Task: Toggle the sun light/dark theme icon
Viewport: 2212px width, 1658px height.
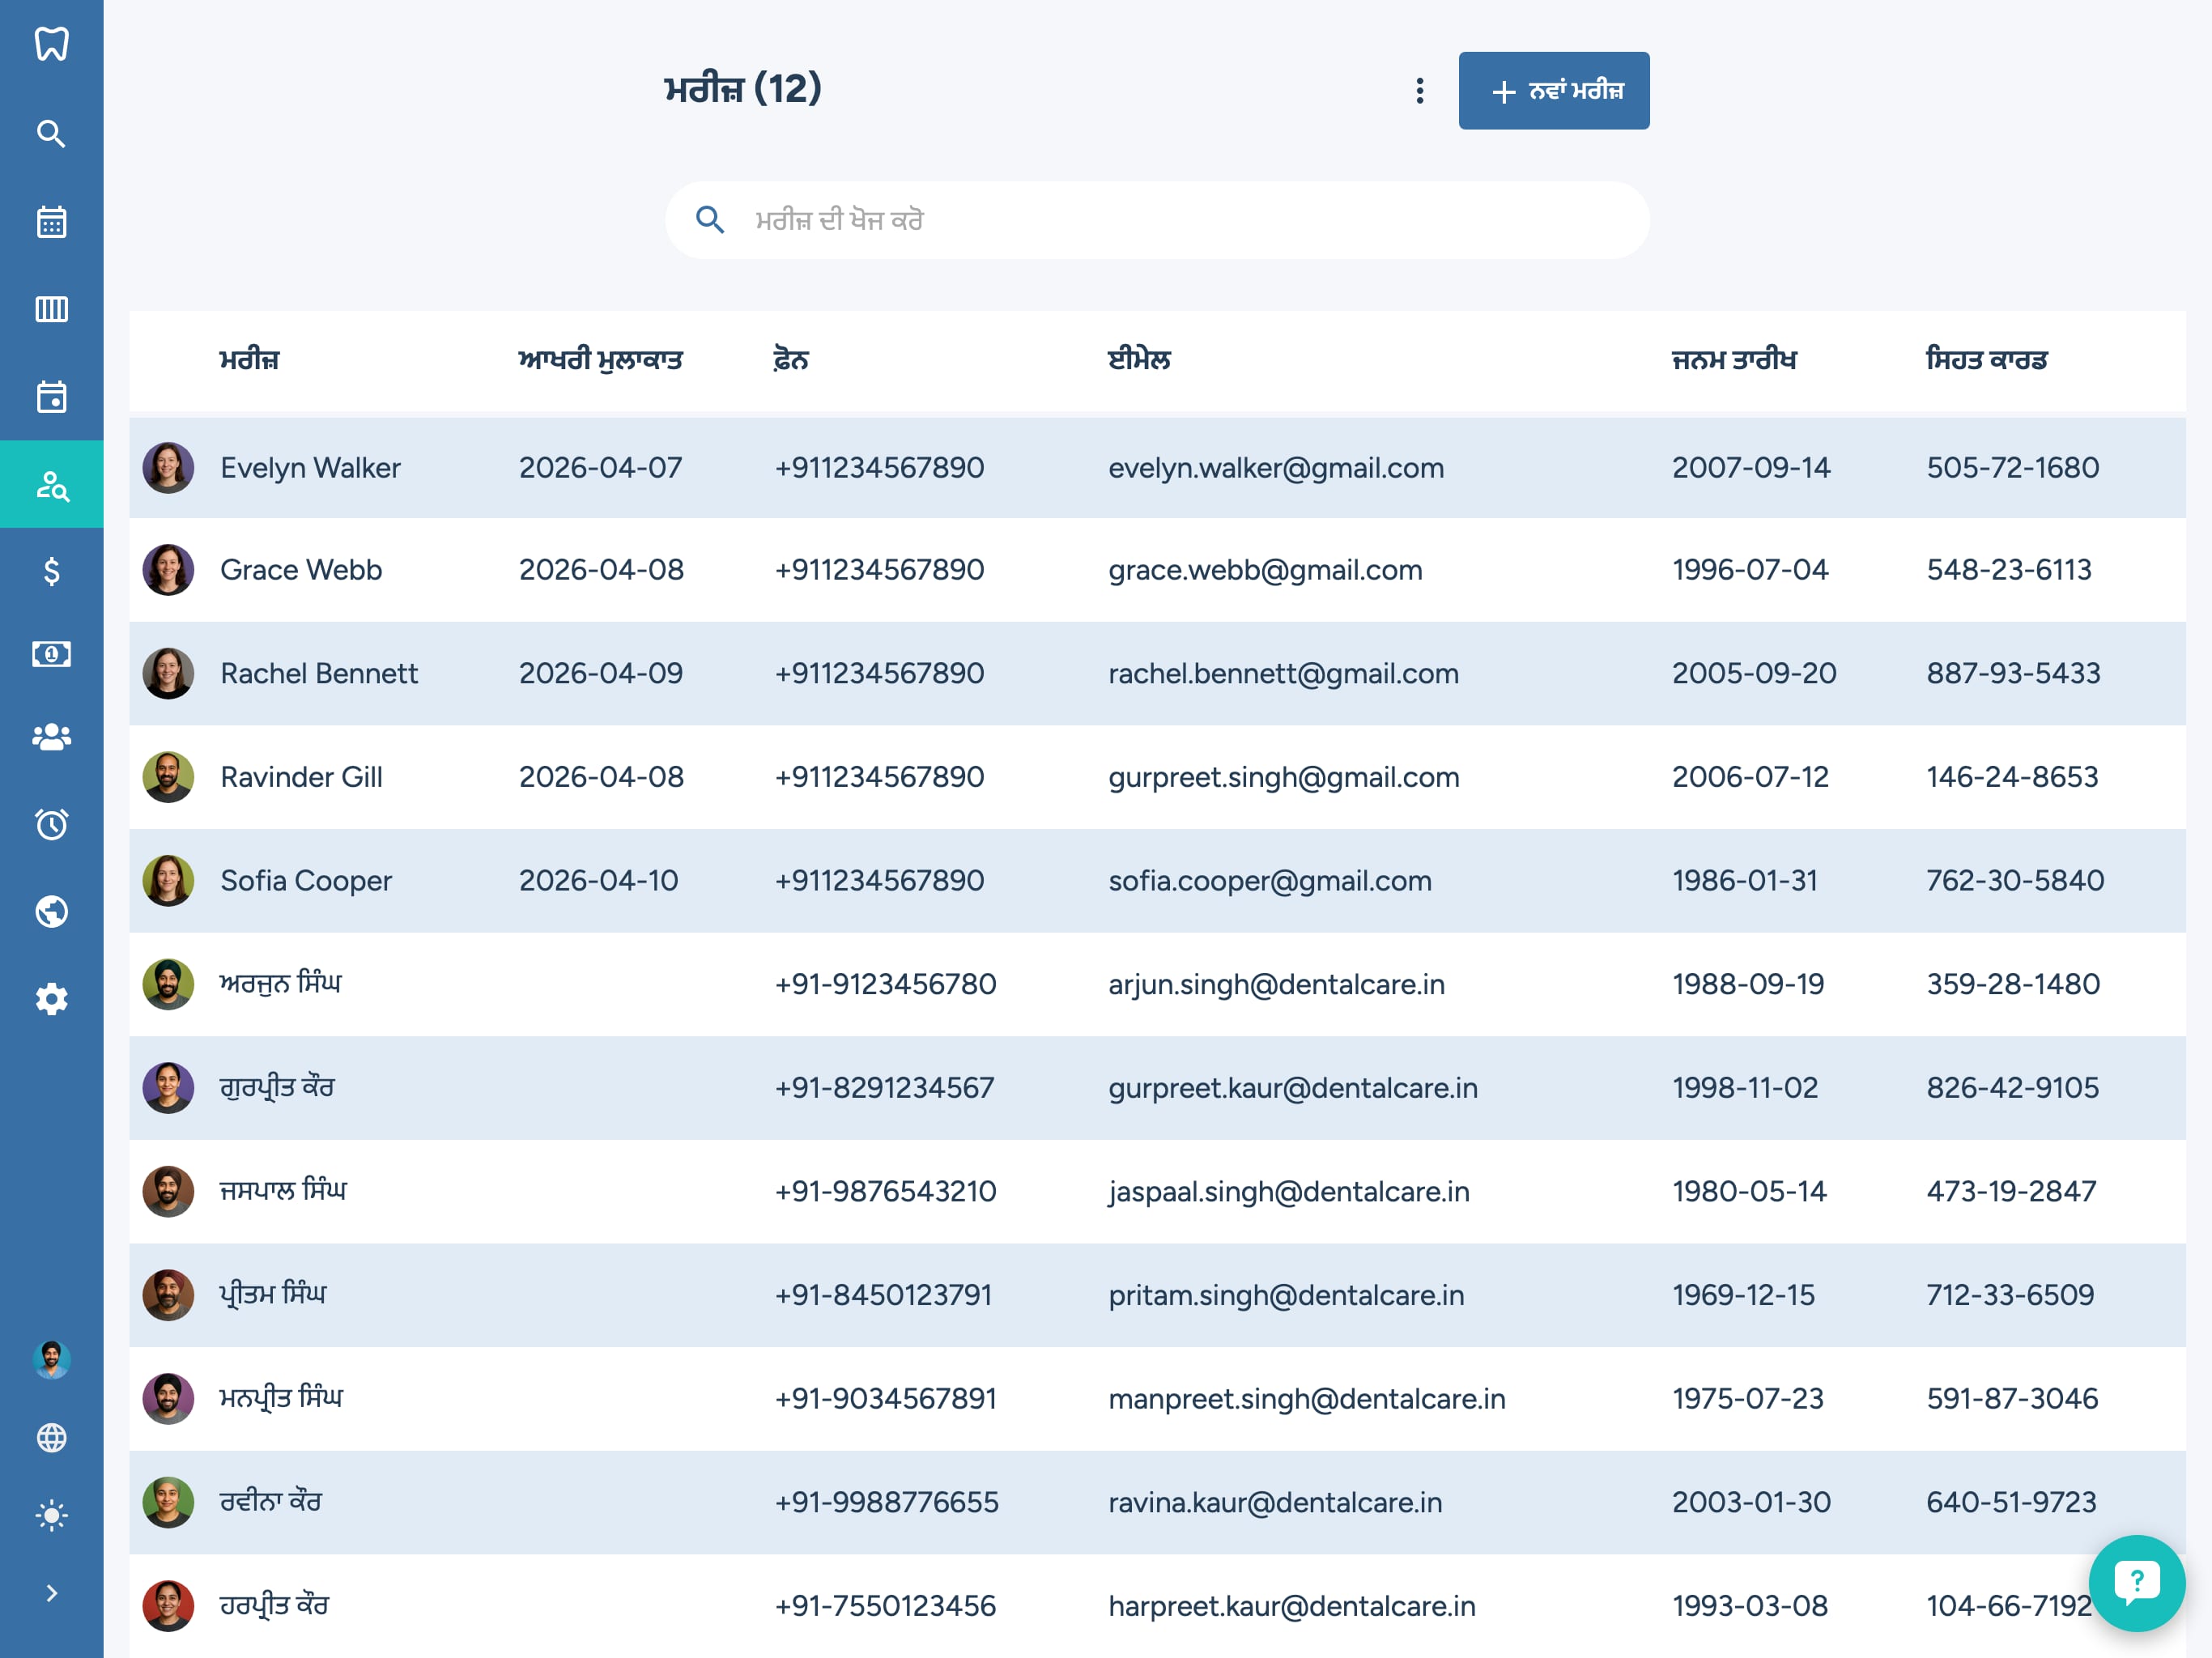Action: coord(51,1515)
